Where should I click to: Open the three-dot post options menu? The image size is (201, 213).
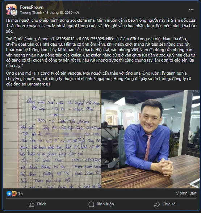[x=191, y=9]
